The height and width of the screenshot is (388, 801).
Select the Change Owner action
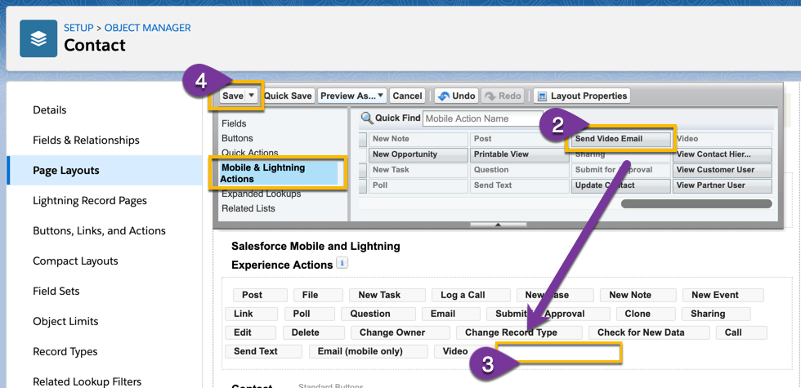coord(400,333)
